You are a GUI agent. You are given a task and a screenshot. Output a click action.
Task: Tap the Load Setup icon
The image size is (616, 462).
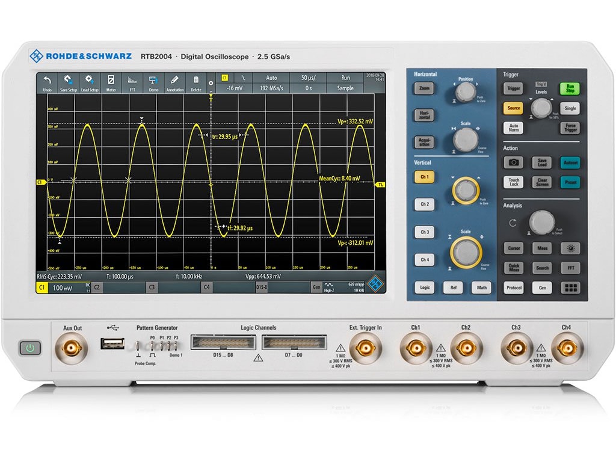click(89, 82)
